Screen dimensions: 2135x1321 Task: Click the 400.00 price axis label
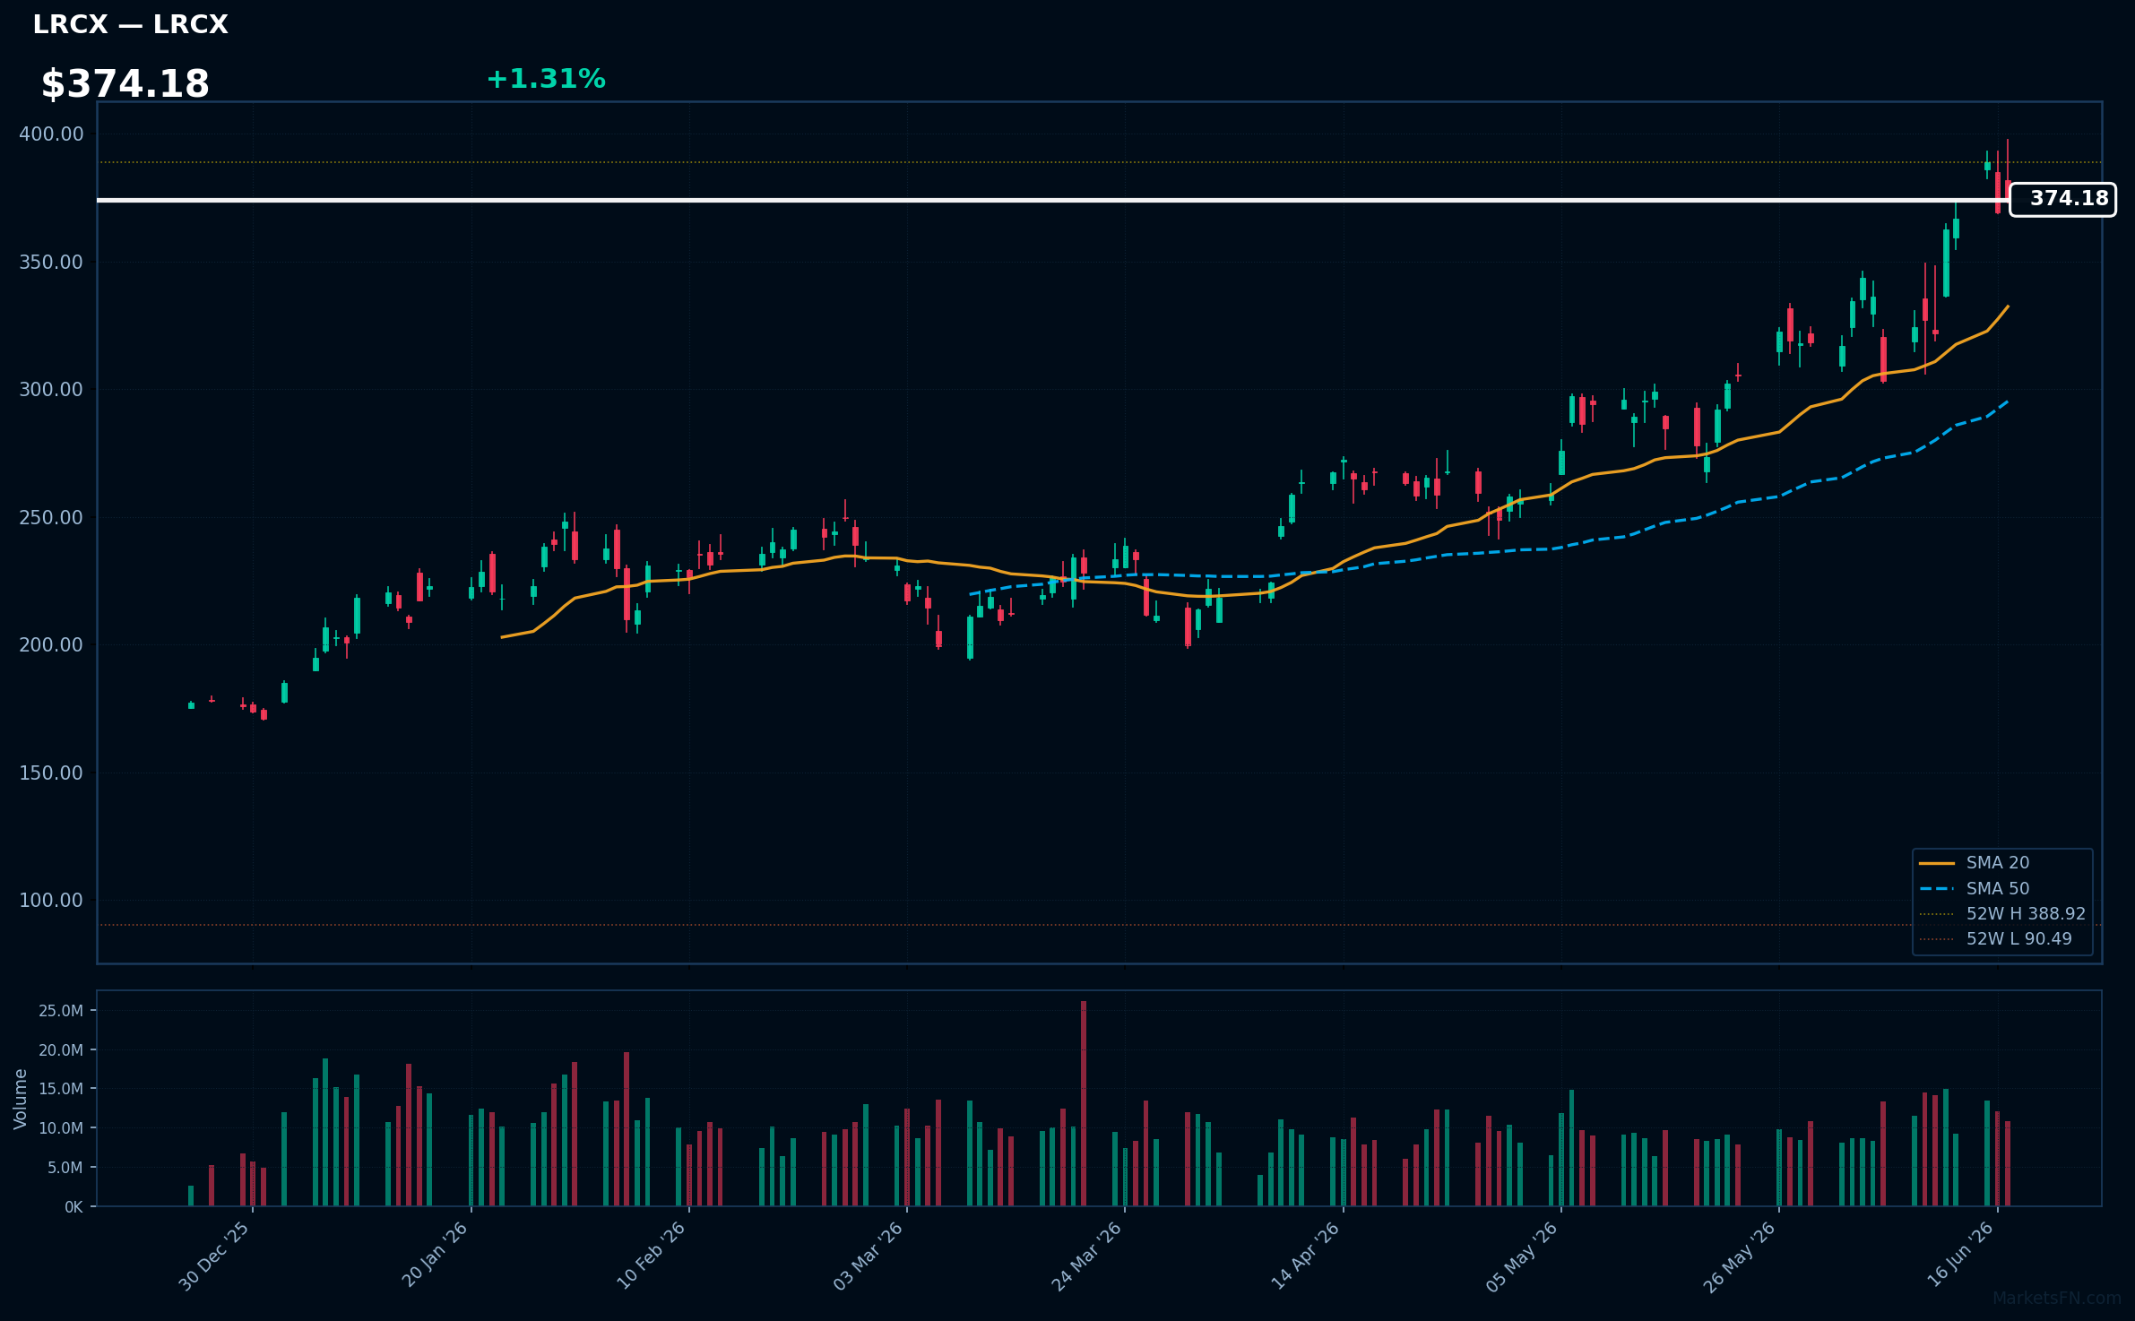coord(51,134)
